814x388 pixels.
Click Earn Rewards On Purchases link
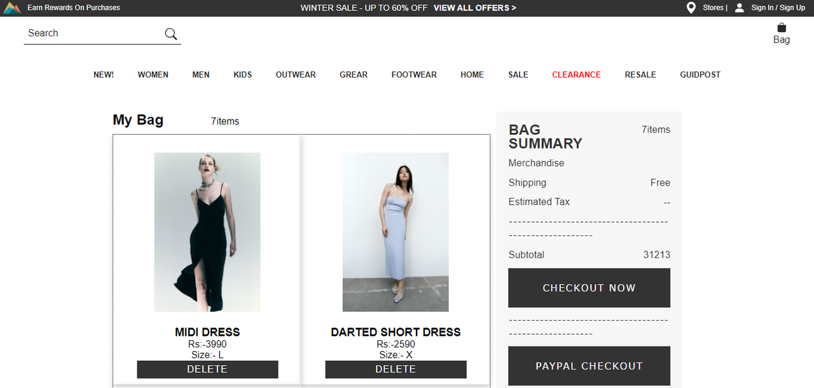point(74,8)
